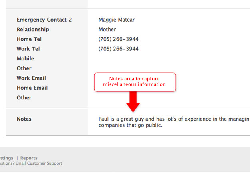Viewport: 250px width, 175px height.
Task: Click the Mobile field label
Action: click(25, 59)
